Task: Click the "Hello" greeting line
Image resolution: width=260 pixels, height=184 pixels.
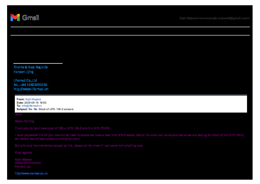Action: (x=18, y=114)
